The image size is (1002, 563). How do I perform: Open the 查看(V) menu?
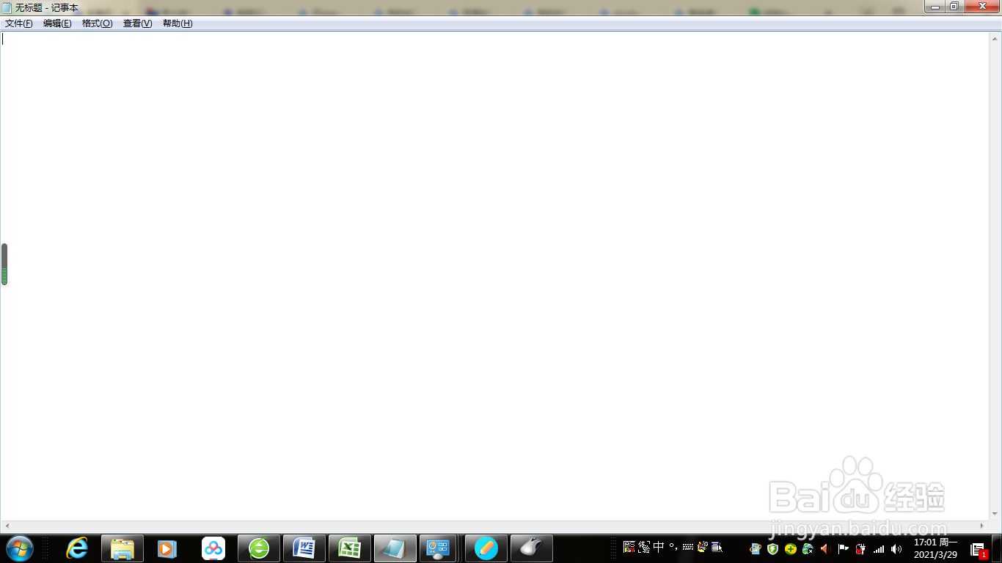(x=137, y=23)
